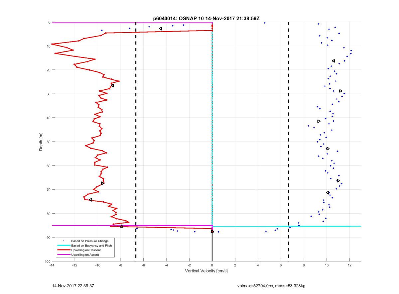Image resolution: width=399 pixels, height=294 pixels.
Task: Click the right triangle marker near 71 m depth among blue dots
Action: [328, 193]
